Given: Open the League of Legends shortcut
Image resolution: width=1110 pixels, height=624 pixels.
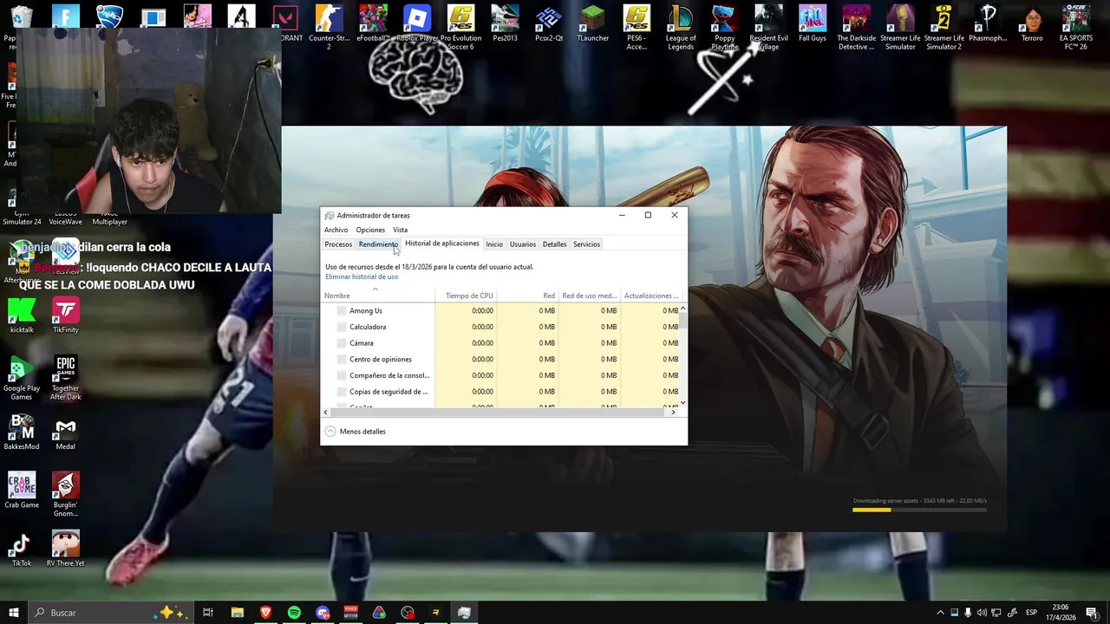Looking at the screenshot, I should (681, 27).
